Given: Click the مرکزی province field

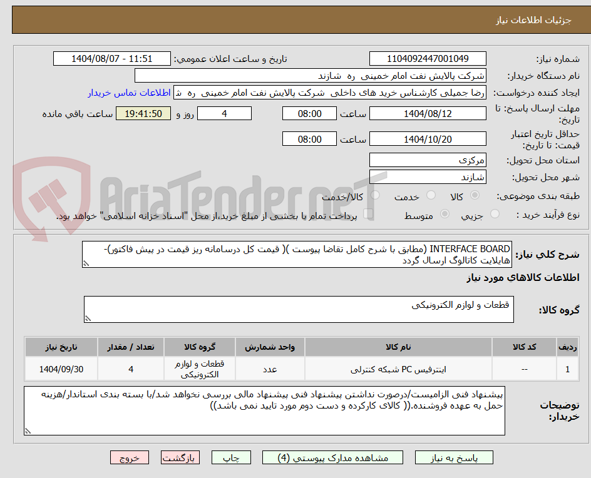Looking at the screenshot, I should tap(428, 160).
